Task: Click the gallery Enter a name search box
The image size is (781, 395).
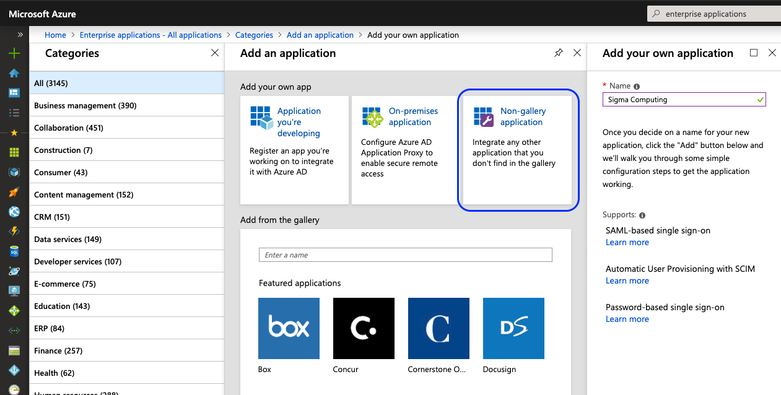Action: click(405, 255)
